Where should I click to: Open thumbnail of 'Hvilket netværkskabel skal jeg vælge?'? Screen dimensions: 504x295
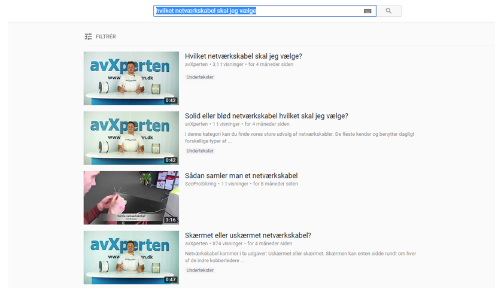pyautogui.click(x=131, y=78)
